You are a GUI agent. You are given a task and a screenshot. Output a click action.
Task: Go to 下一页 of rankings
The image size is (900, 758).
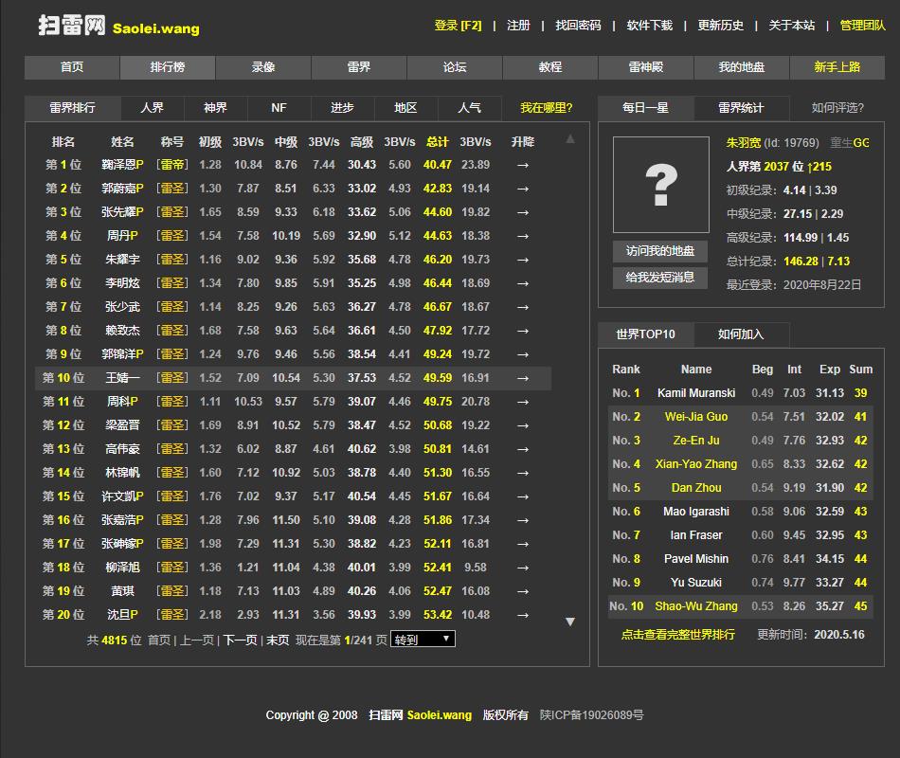click(x=240, y=641)
